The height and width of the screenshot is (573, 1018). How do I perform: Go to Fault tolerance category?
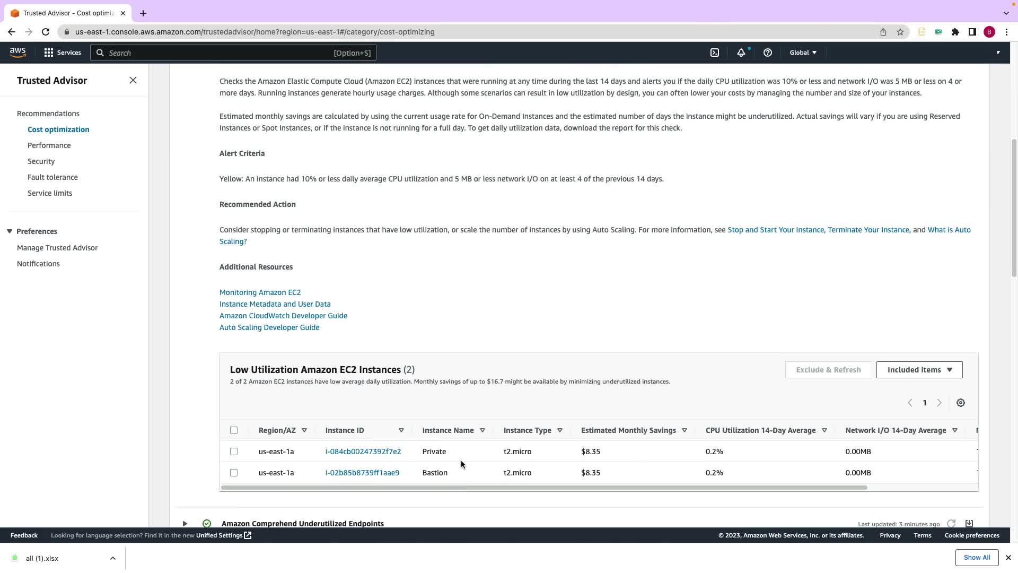pos(52,177)
